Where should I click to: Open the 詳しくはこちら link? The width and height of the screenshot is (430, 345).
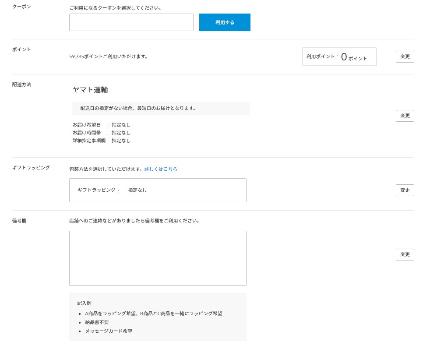point(161,169)
